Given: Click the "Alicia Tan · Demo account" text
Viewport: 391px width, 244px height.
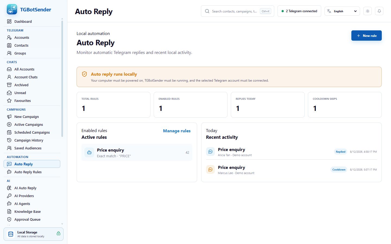Looking at the screenshot, I should [235, 155].
